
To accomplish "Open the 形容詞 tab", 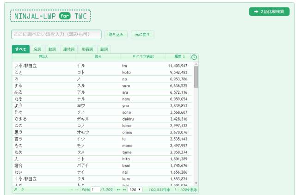I will [87, 49].
